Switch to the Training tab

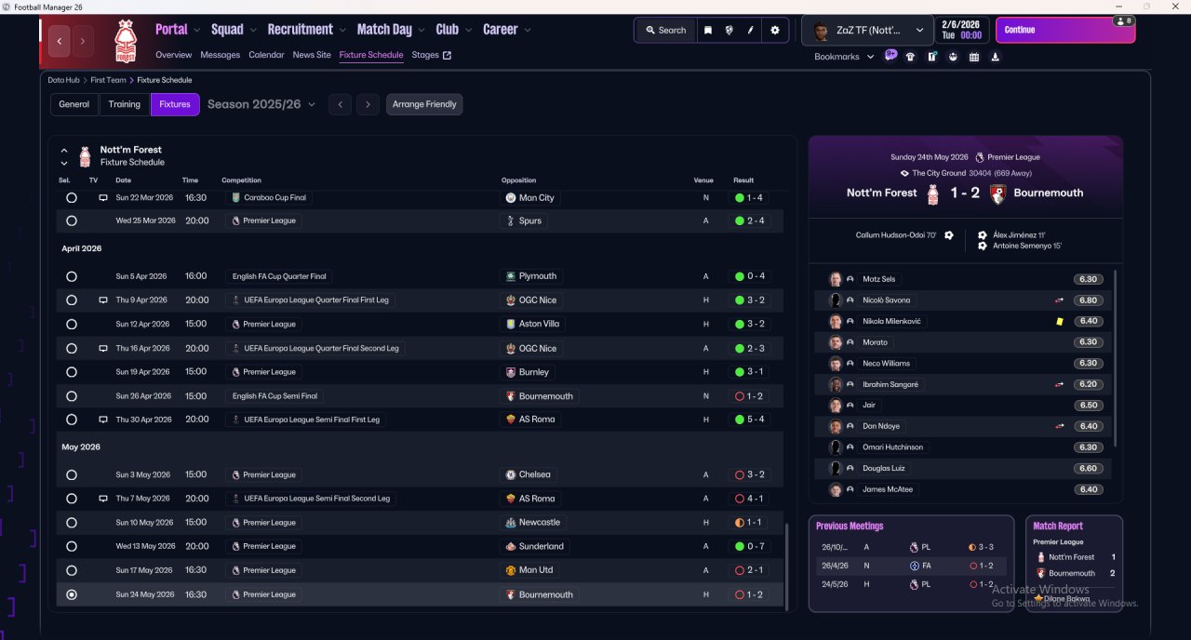pyautogui.click(x=124, y=104)
